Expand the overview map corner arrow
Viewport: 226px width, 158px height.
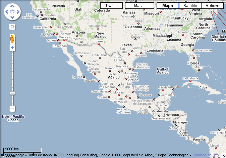(223, 155)
